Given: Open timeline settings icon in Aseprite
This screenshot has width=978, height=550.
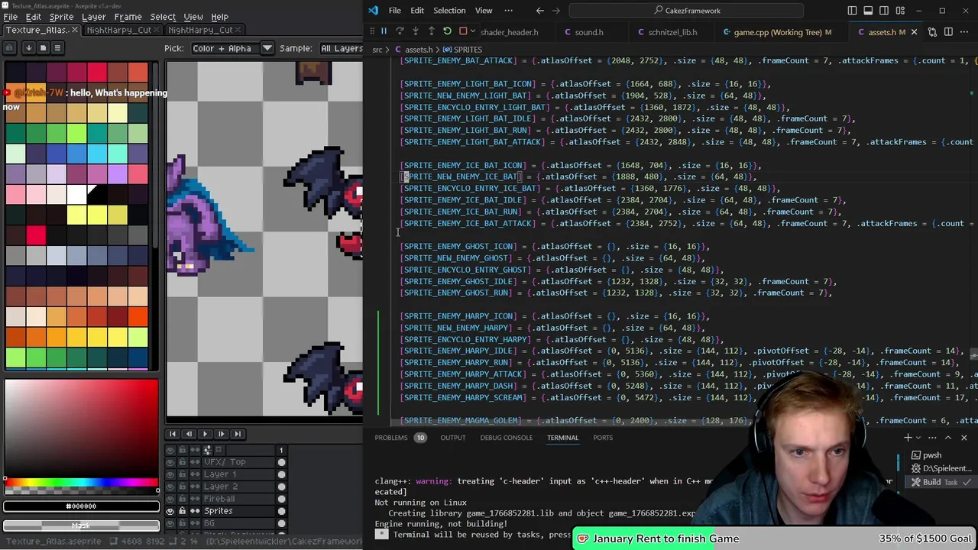Looking at the screenshot, I should [x=207, y=450].
